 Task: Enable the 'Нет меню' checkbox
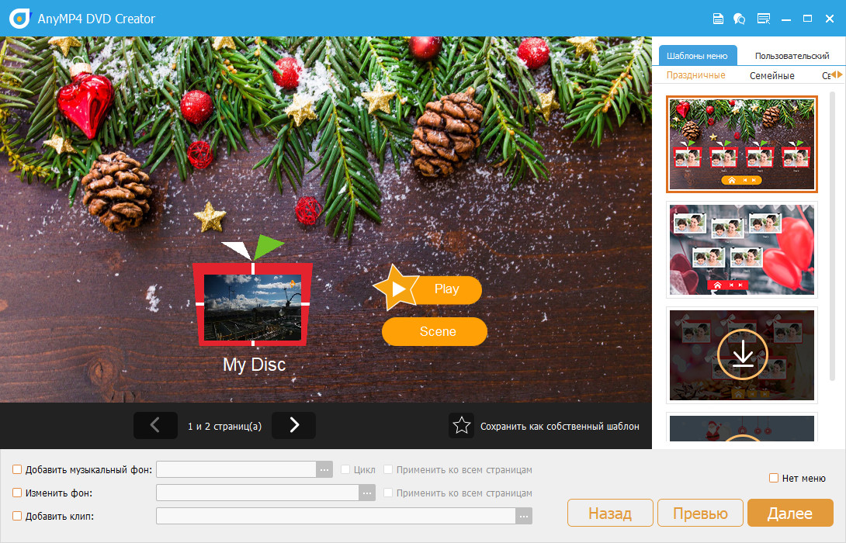(774, 479)
